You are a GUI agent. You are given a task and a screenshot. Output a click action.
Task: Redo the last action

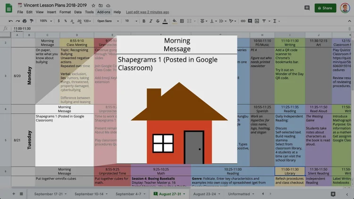tap(17, 21)
